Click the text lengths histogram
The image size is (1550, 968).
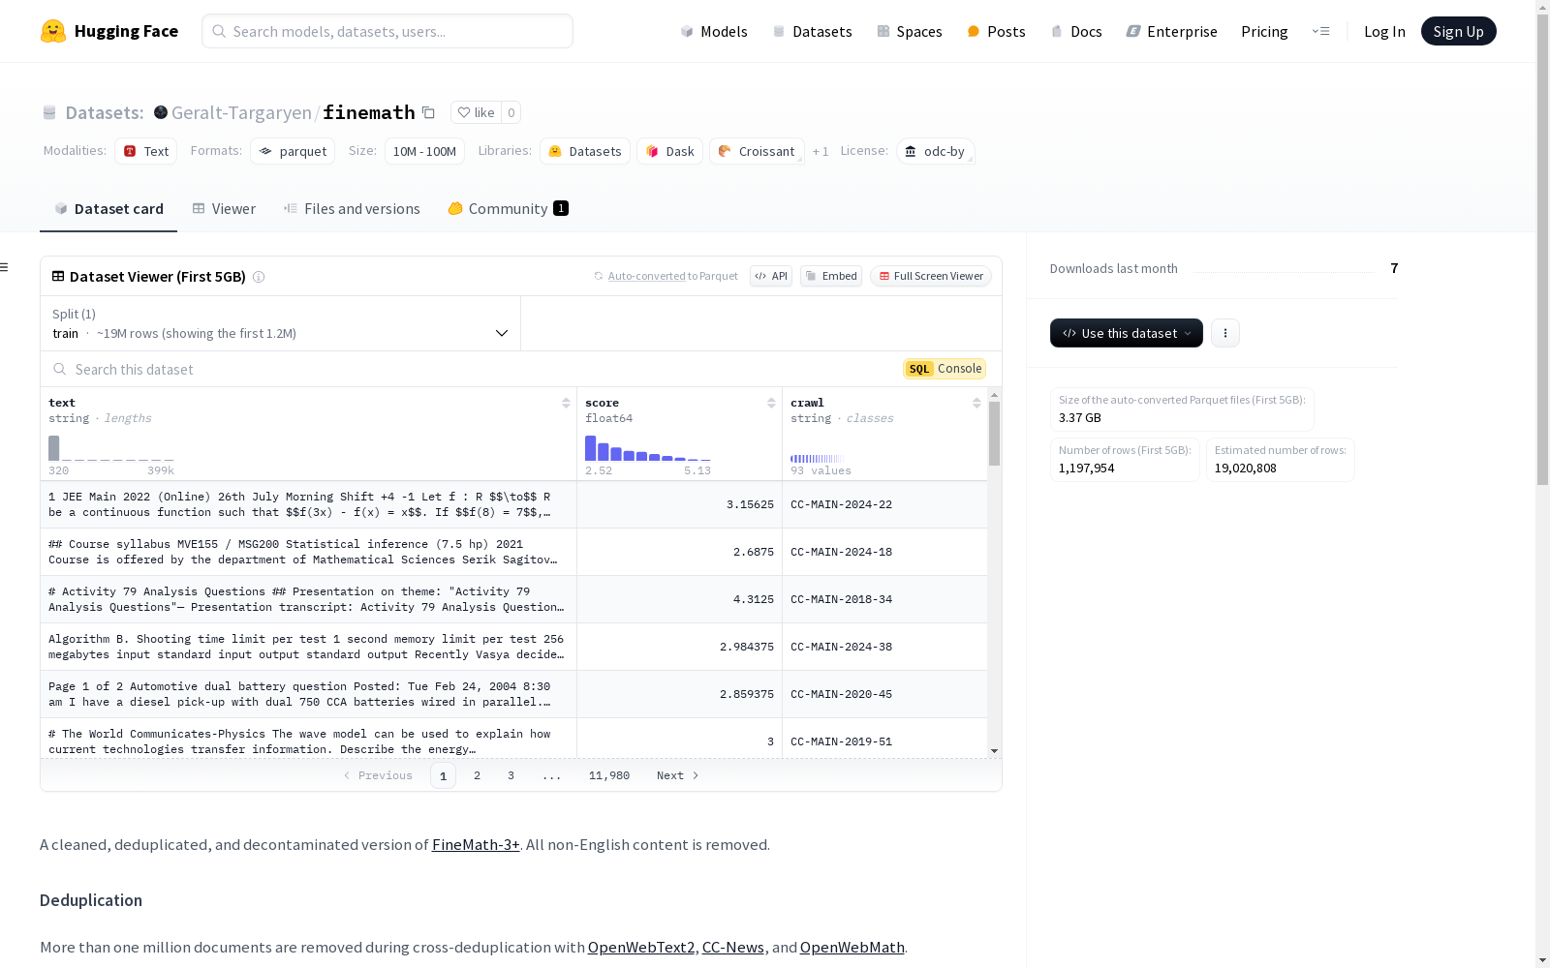coord(111,448)
